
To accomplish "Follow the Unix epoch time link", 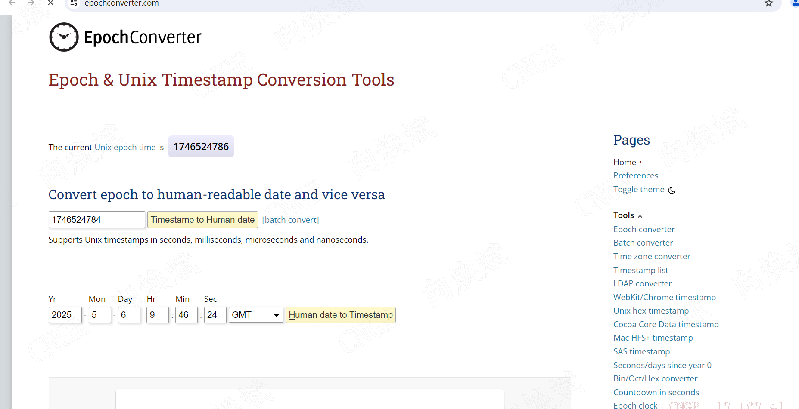I will pos(125,147).
